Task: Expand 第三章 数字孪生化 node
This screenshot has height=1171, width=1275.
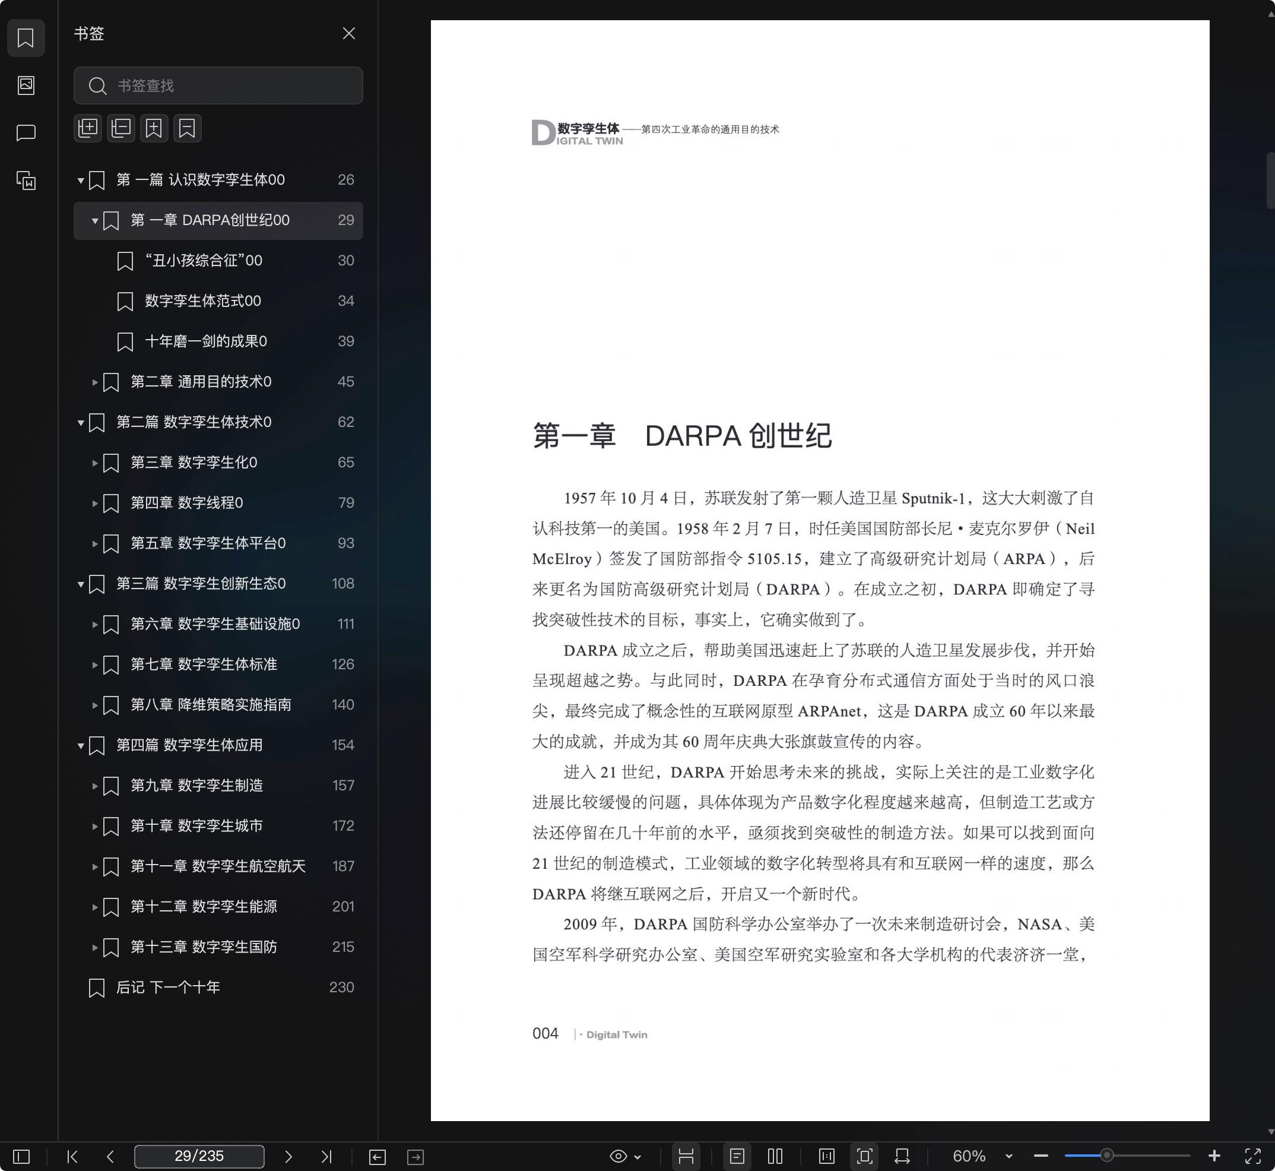Action: [94, 463]
